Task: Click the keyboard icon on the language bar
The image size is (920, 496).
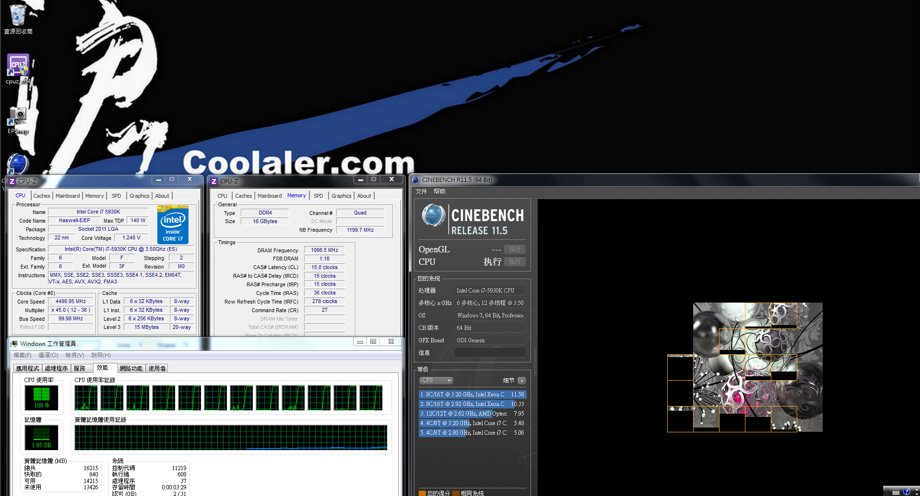Action: [896, 492]
